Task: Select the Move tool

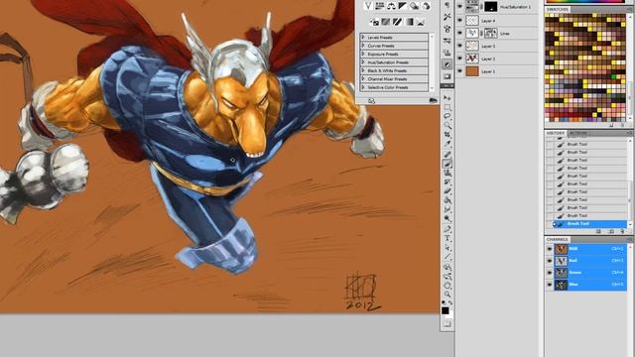Action: [x=447, y=98]
